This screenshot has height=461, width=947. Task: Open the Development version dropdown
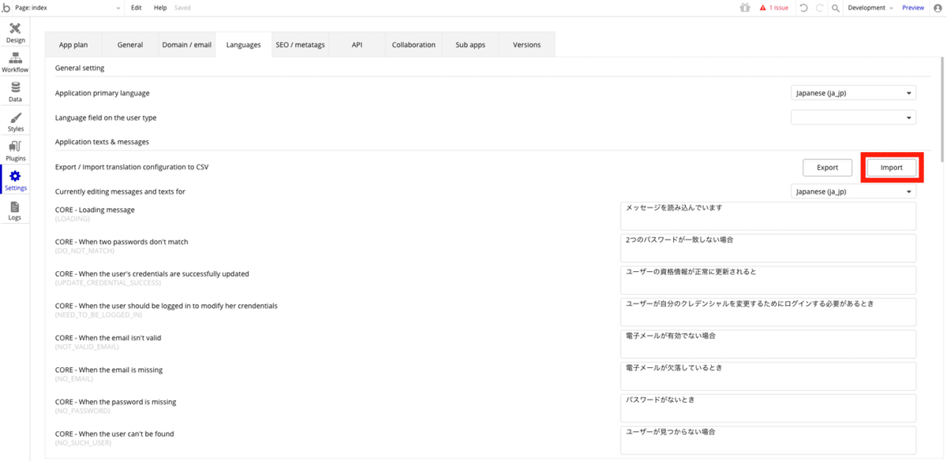tap(870, 7)
